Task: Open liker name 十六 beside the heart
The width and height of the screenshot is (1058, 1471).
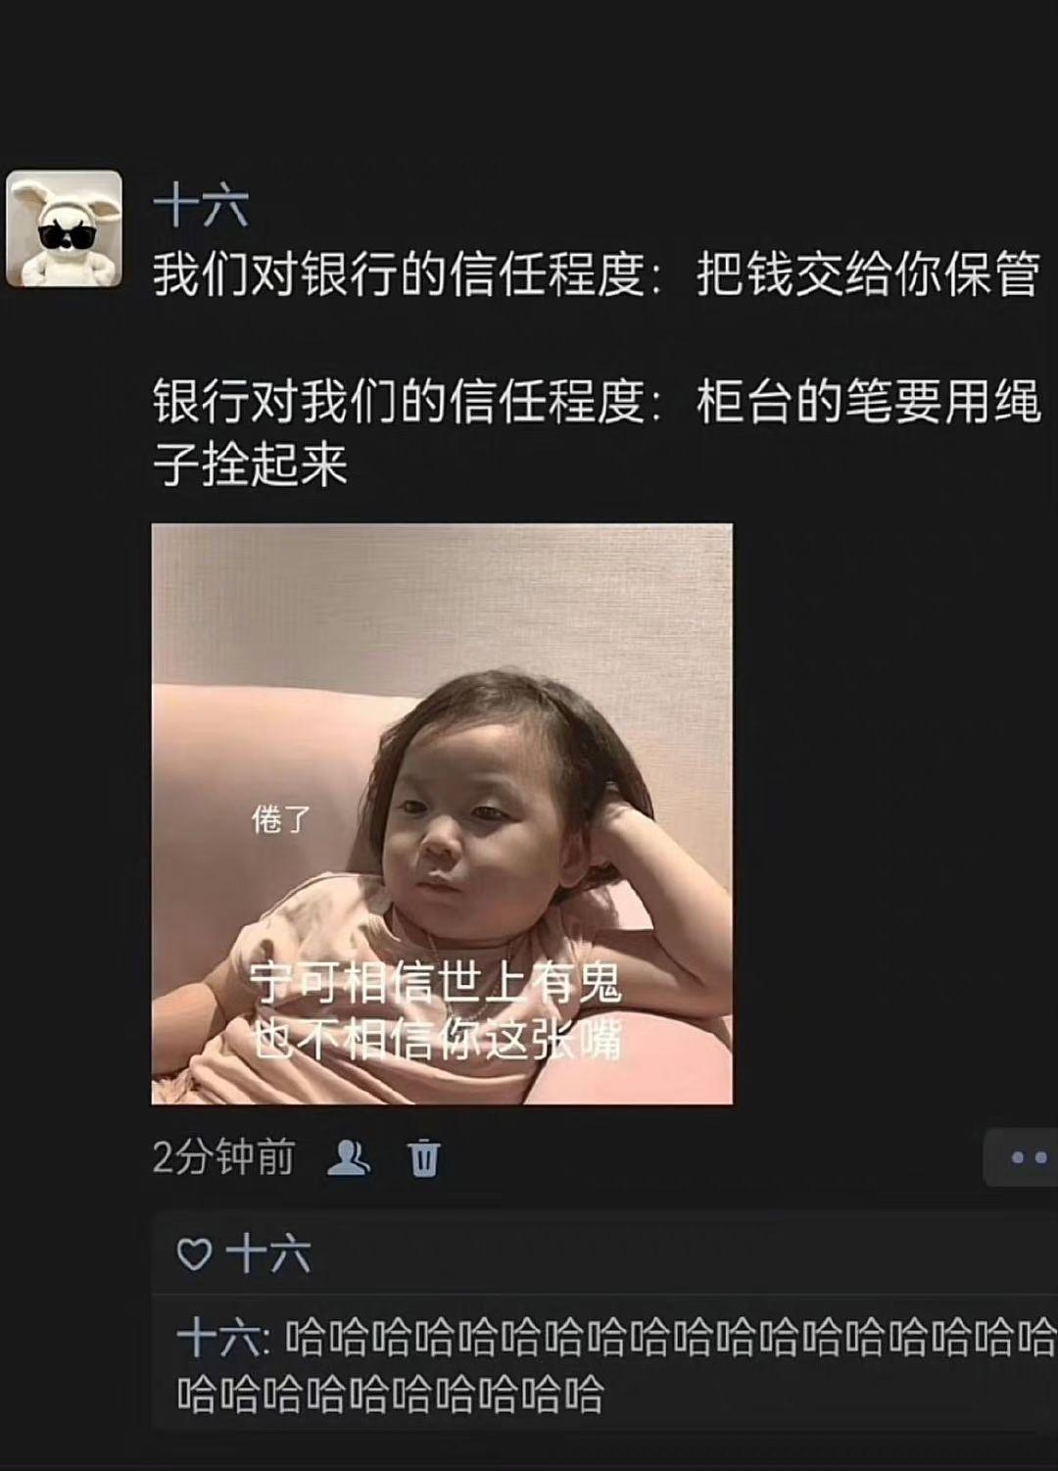Action: point(268,1253)
